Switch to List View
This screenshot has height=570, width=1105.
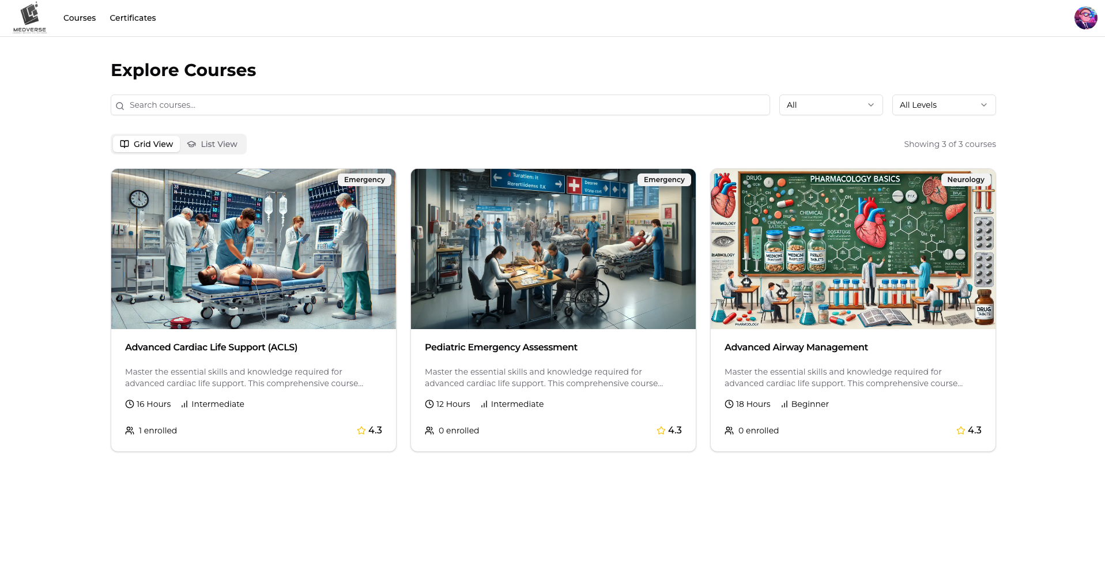tap(213, 144)
